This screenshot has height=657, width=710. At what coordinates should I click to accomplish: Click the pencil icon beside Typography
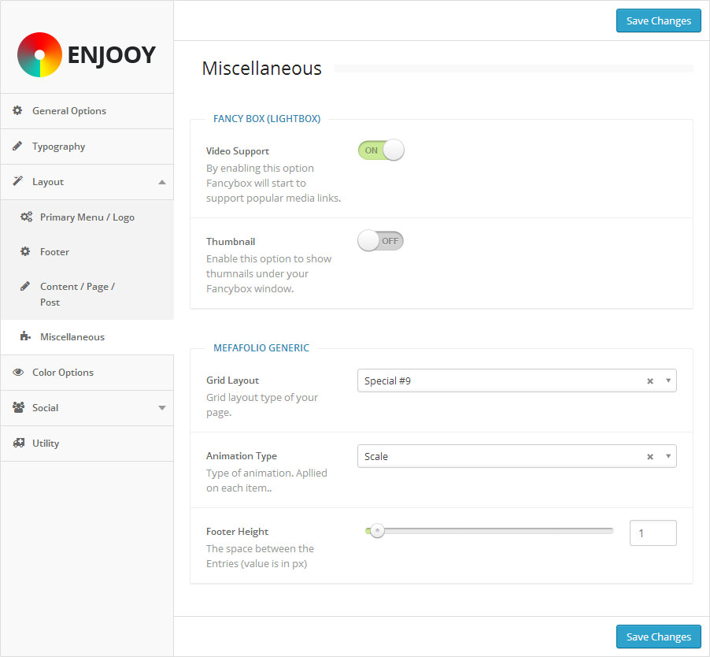(x=17, y=147)
